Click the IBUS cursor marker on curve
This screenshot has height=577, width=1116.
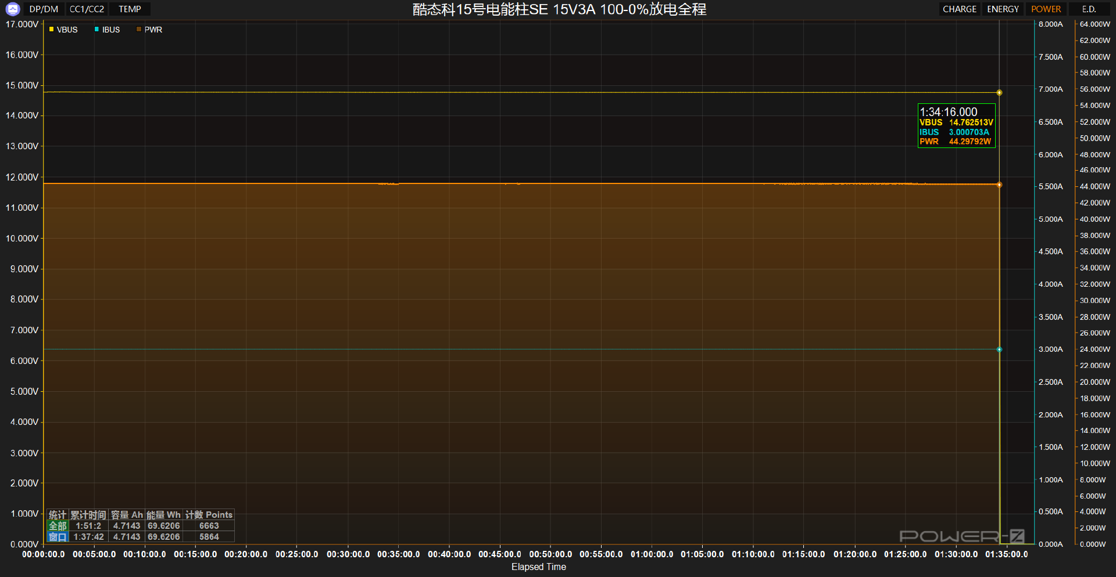point(999,349)
